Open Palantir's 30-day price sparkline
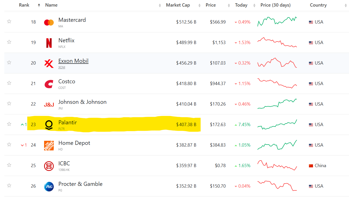Screen dimensions: 349x197 click(277, 124)
